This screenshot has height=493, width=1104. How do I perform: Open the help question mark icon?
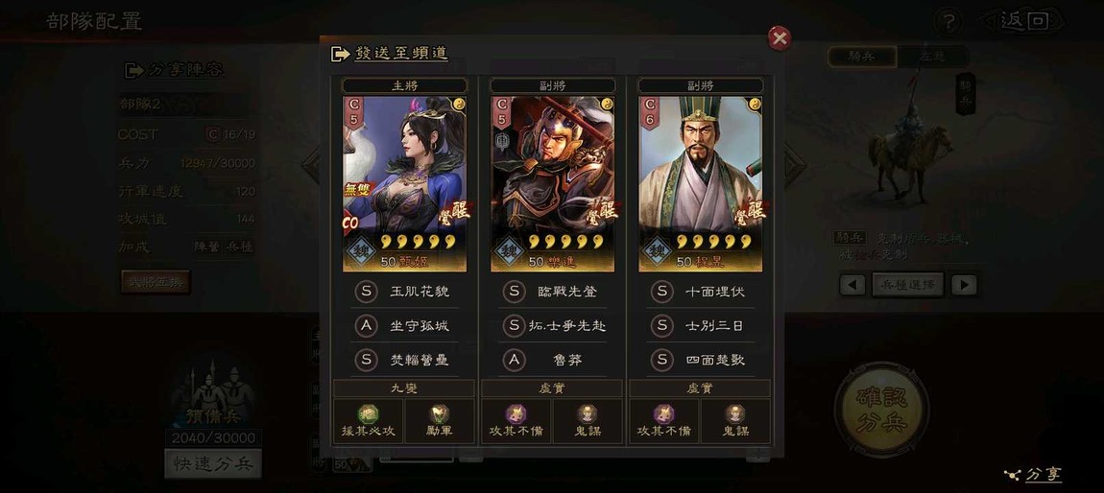click(x=948, y=22)
